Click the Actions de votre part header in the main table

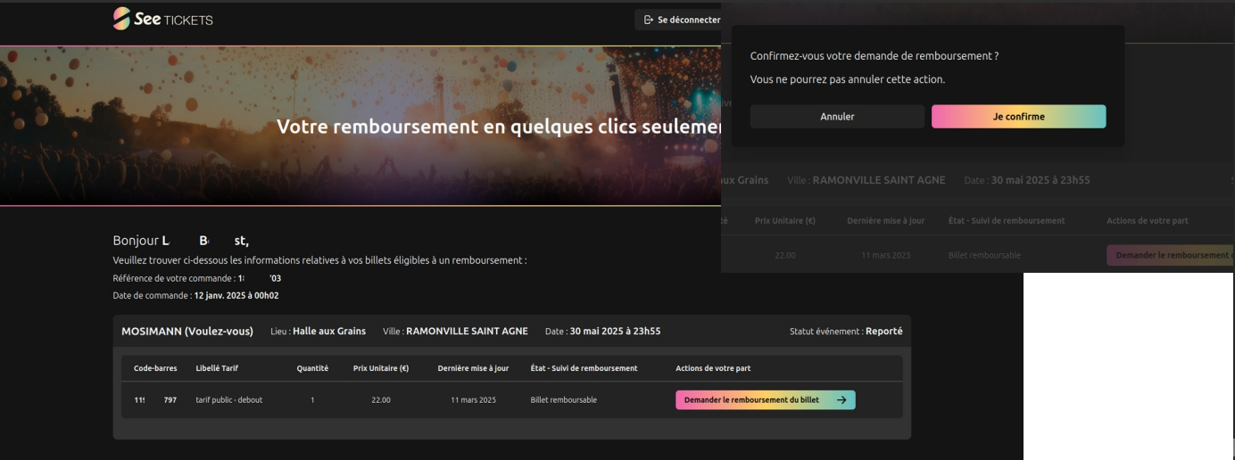[713, 368]
